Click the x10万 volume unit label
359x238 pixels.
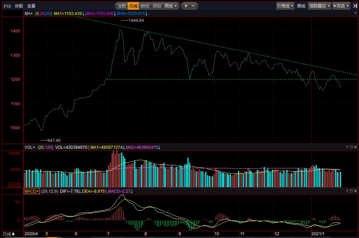pos(15,185)
